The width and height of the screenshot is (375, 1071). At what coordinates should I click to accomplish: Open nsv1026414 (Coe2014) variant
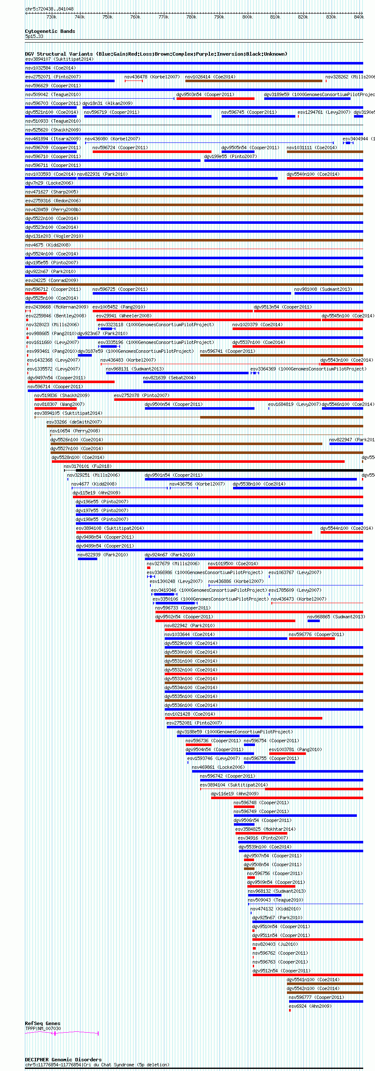(x=211, y=77)
